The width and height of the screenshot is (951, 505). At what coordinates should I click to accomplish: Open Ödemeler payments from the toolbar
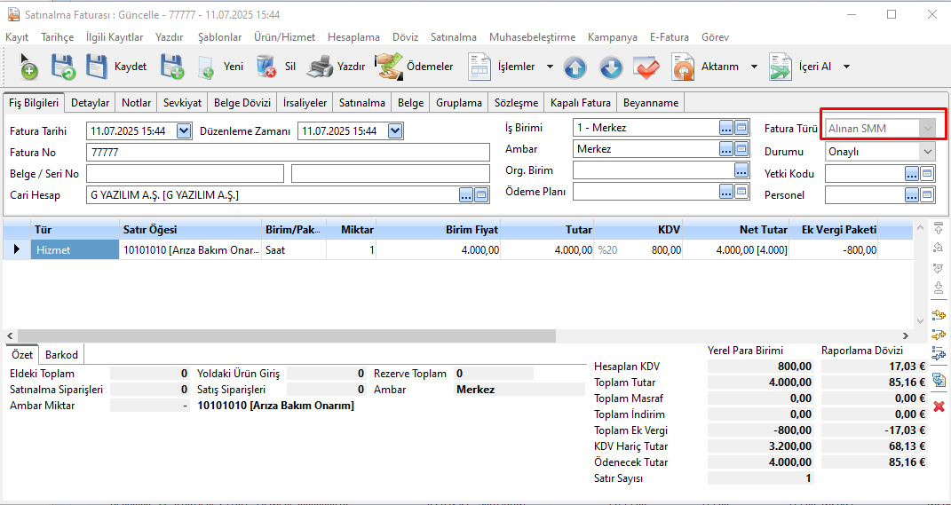click(x=415, y=67)
